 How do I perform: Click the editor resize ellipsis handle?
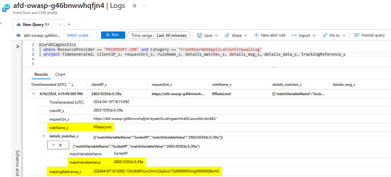[274, 67]
